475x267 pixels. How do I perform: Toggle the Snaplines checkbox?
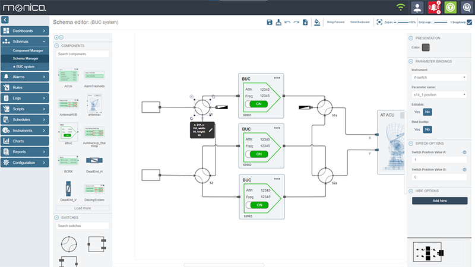(469, 22)
